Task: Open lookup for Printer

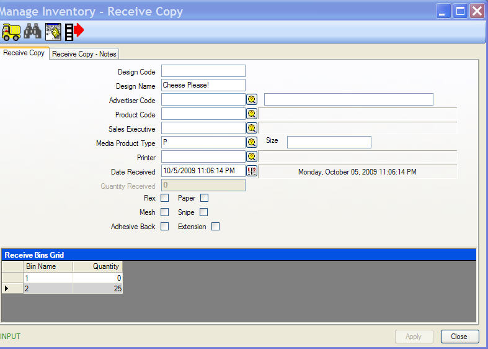Action: [x=252, y=156]
